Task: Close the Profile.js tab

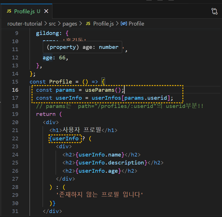Action: click(46, 11)
